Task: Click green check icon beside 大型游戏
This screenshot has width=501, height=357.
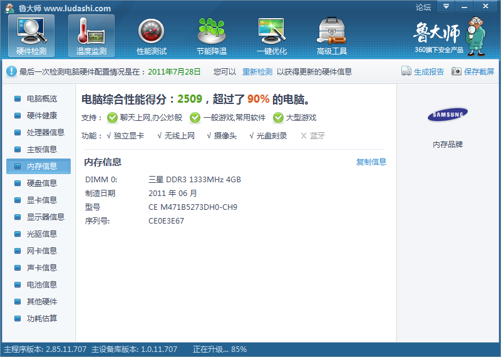Action: pos(278,118)
